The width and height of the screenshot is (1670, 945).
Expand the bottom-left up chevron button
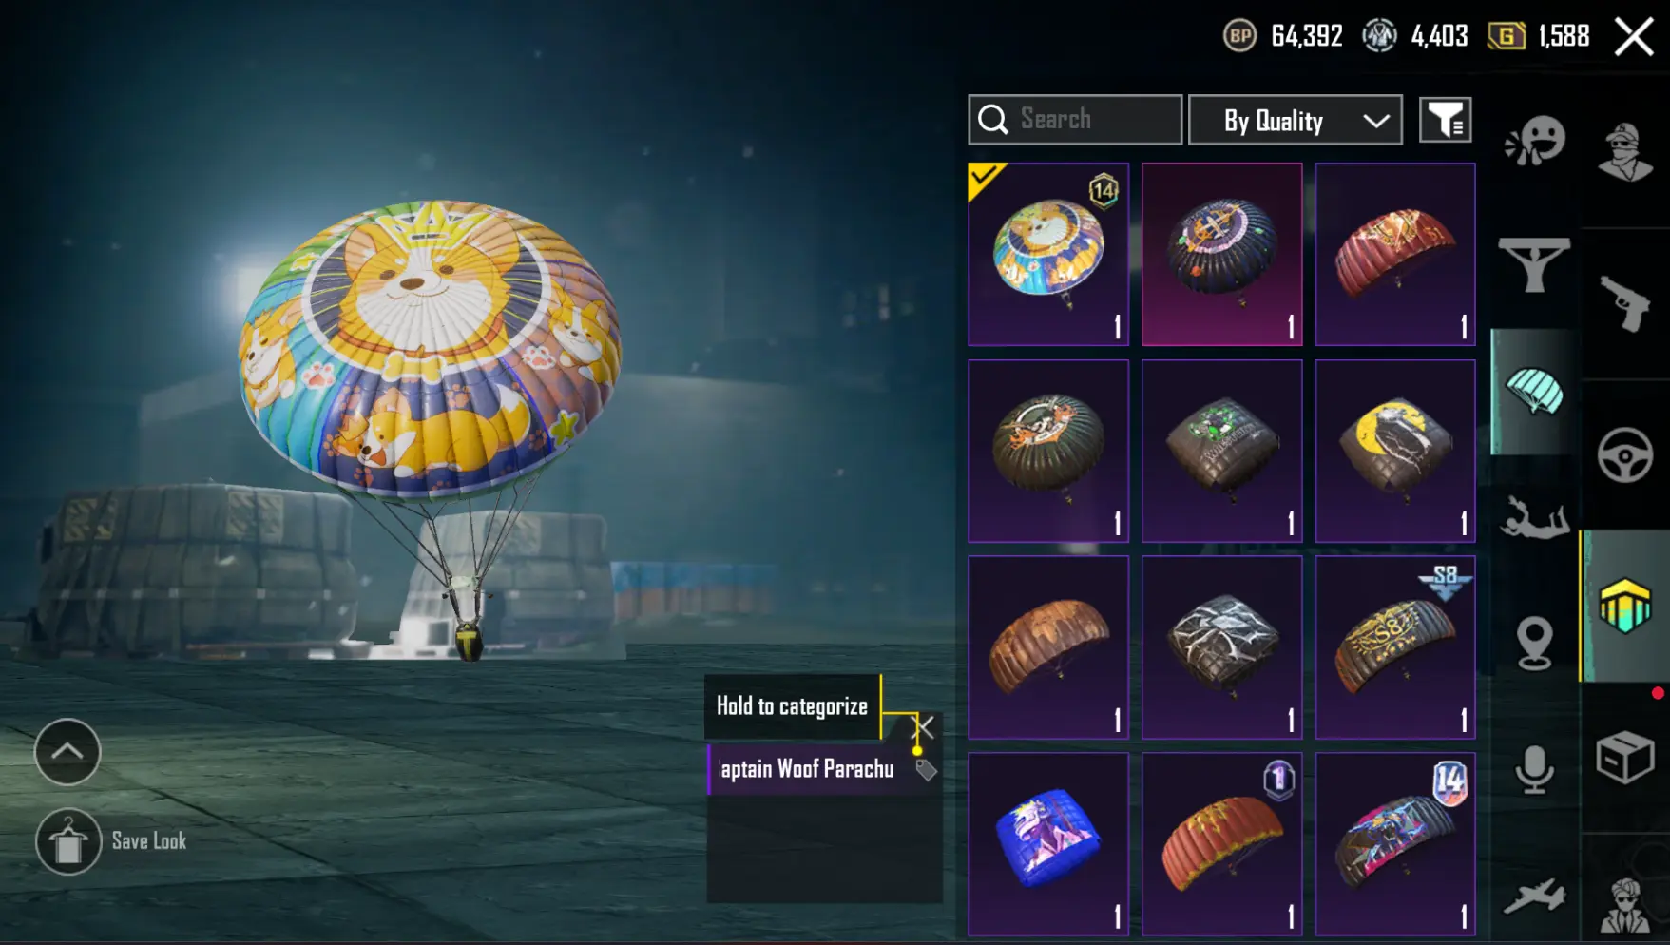coord(67,752)
